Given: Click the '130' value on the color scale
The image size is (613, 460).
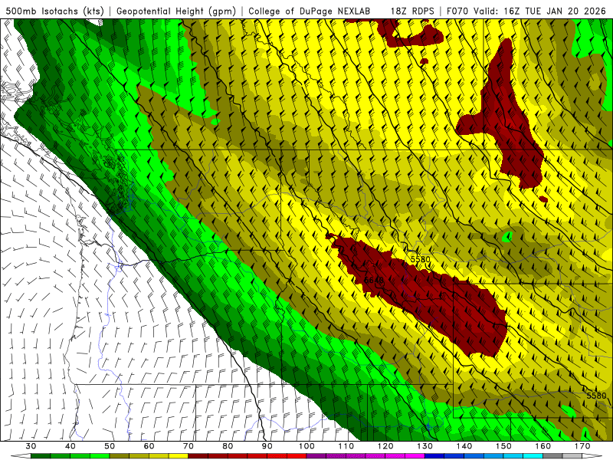Looking at the screenshot, I should click(425, 446).
